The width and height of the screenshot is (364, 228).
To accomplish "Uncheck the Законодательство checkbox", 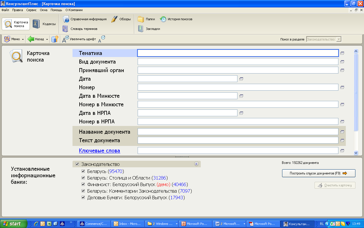I will coord(77,164).
